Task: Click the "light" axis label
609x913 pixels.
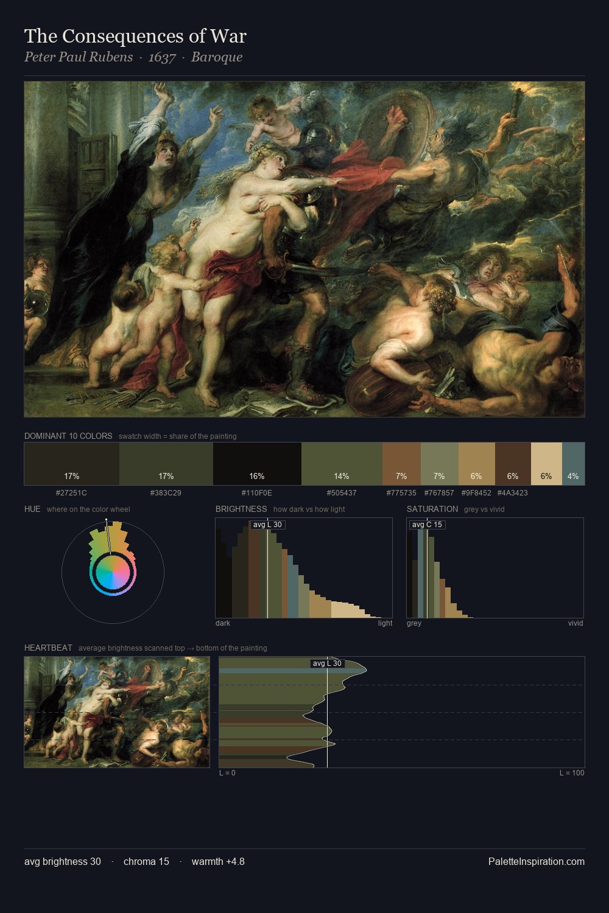Action: (385, 623)
